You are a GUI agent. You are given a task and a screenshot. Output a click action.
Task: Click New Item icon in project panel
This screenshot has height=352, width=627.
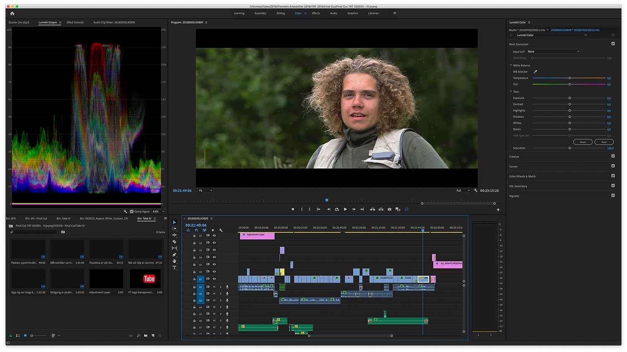153,335
